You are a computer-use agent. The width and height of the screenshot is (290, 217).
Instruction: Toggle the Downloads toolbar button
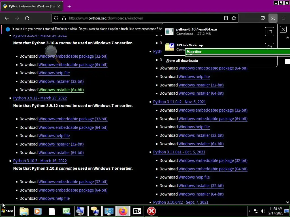(273, 18)
